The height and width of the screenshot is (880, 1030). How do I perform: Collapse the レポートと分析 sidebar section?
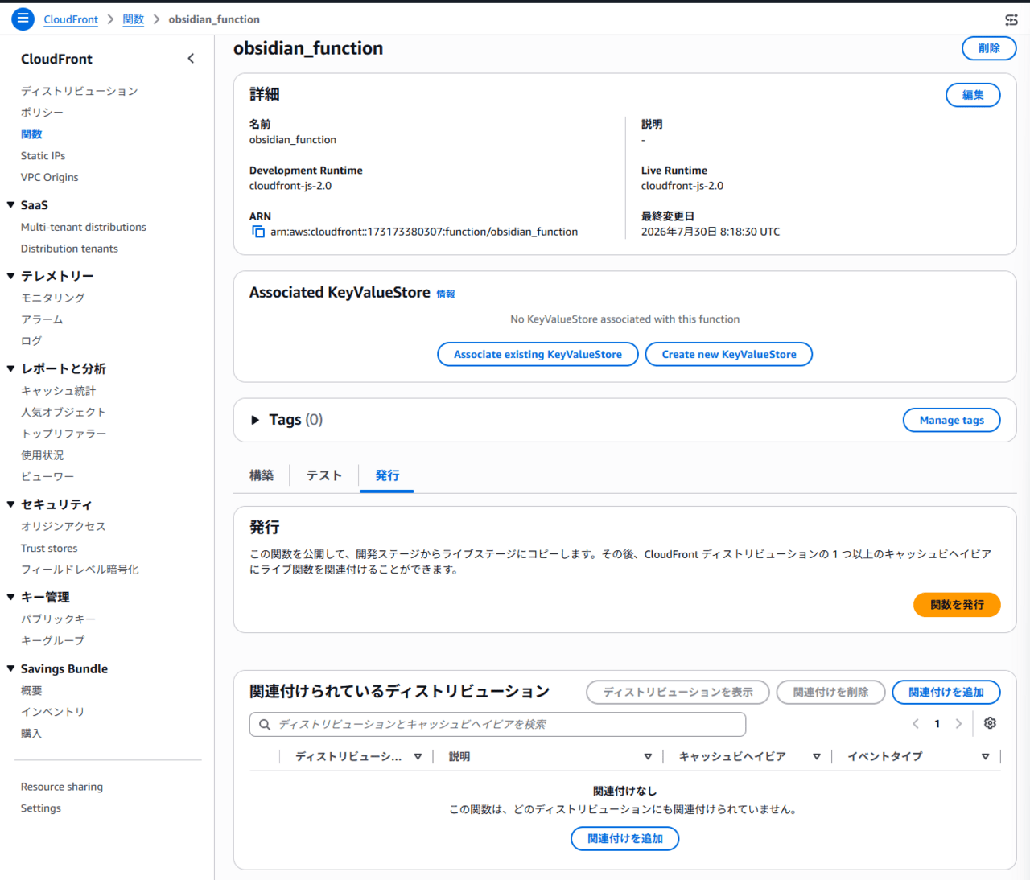(11, 368)
